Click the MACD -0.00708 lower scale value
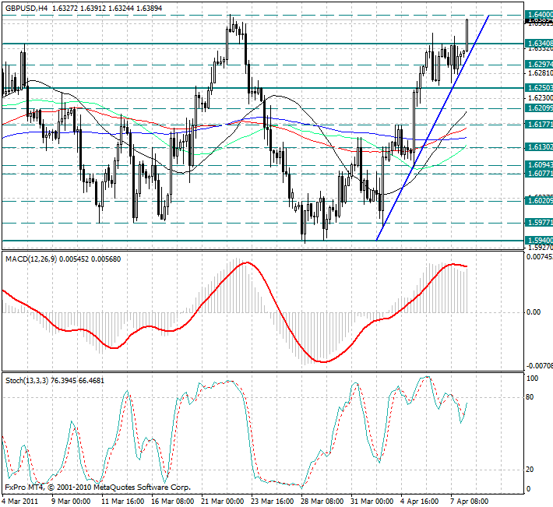 click(x=540, y=366)
